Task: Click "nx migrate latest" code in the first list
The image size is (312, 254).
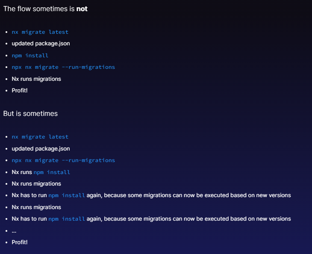Action: click(40, 32)
